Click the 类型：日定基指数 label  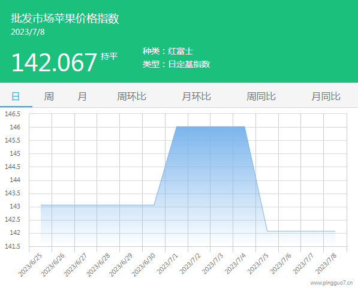pyautogui.click(x=176, y=64)
